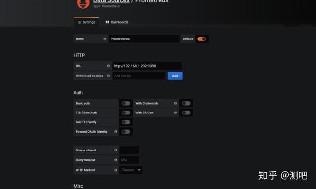Enable the Skip TLS Verify toggle

tap(126, 122)
